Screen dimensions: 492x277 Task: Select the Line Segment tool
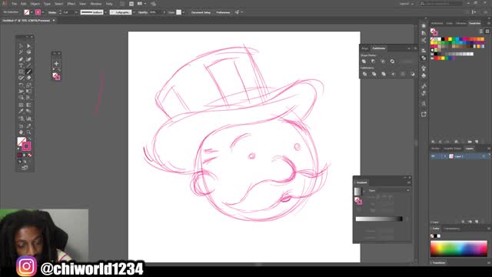click(28, 65)
